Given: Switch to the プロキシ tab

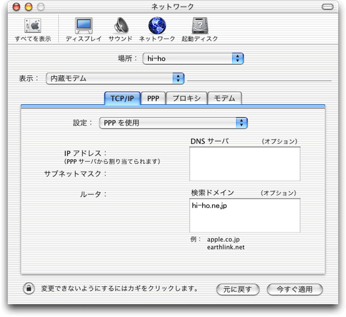Looking at the screenshot, I should click(187, 98).
